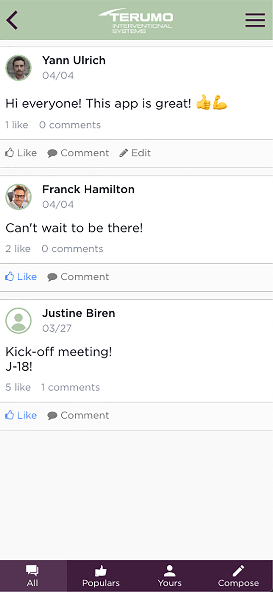Screen dimensions: 273x592
Task: Open Justine Biren's placeholder avatar
Action: point(19,321)
